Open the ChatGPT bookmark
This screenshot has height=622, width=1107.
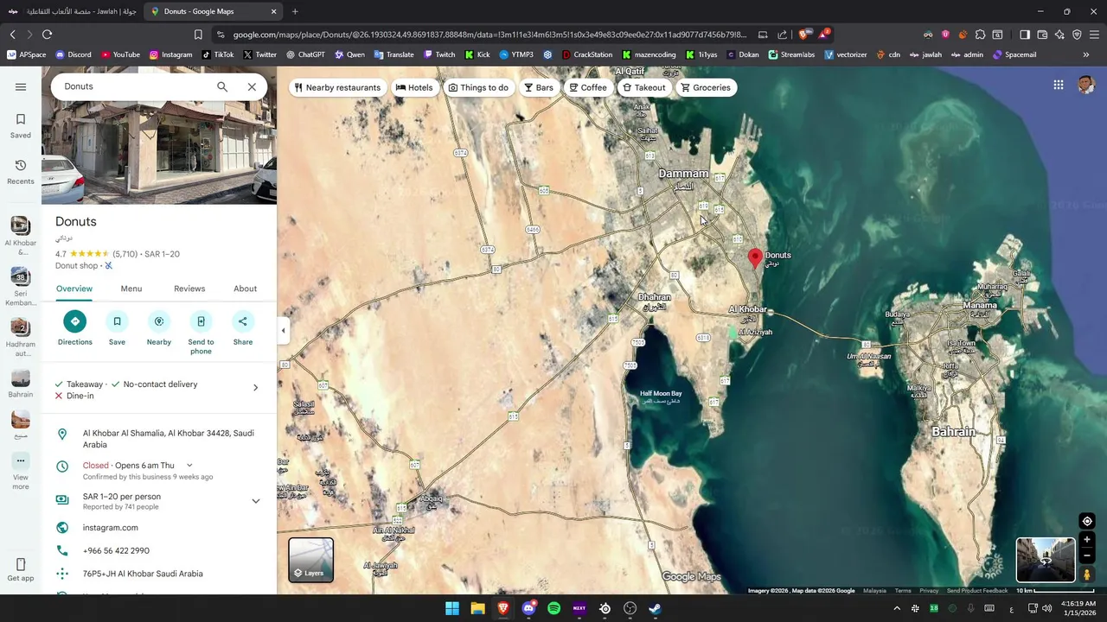[x=305, y=54]
